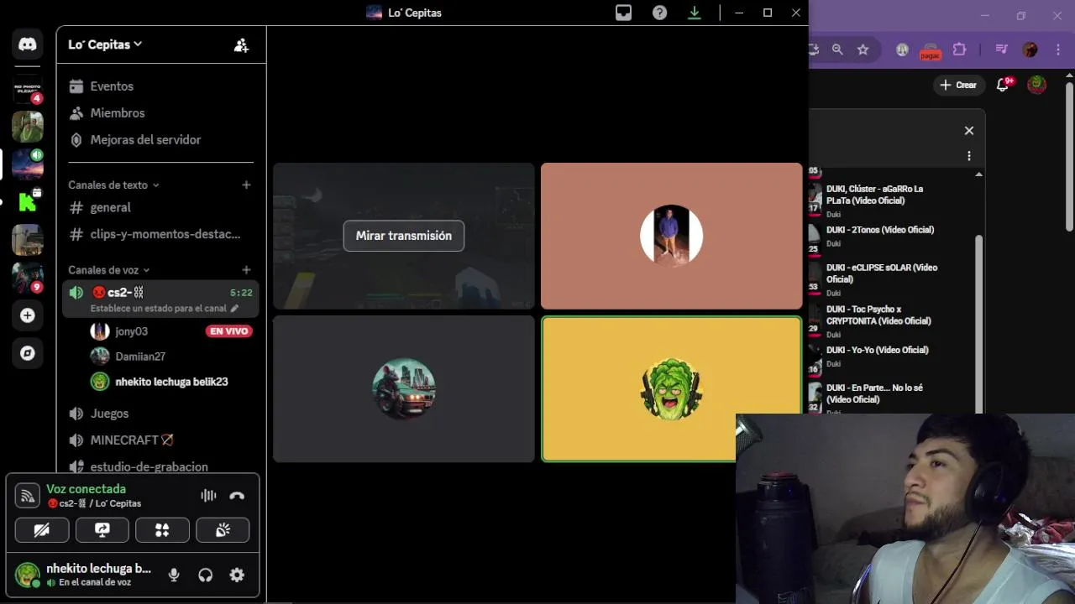This screenshot has width=1075, height=604.
Task: Open soundboard button in voice panel
Action: 223,530
